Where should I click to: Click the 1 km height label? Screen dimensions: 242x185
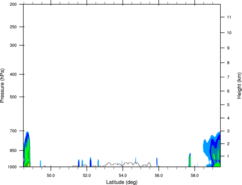[x=228, y=156]
